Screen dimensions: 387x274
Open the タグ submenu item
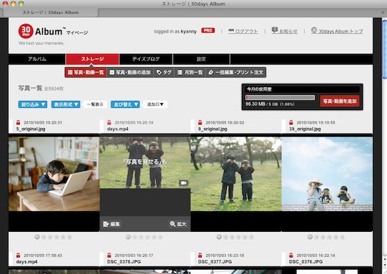164,73
